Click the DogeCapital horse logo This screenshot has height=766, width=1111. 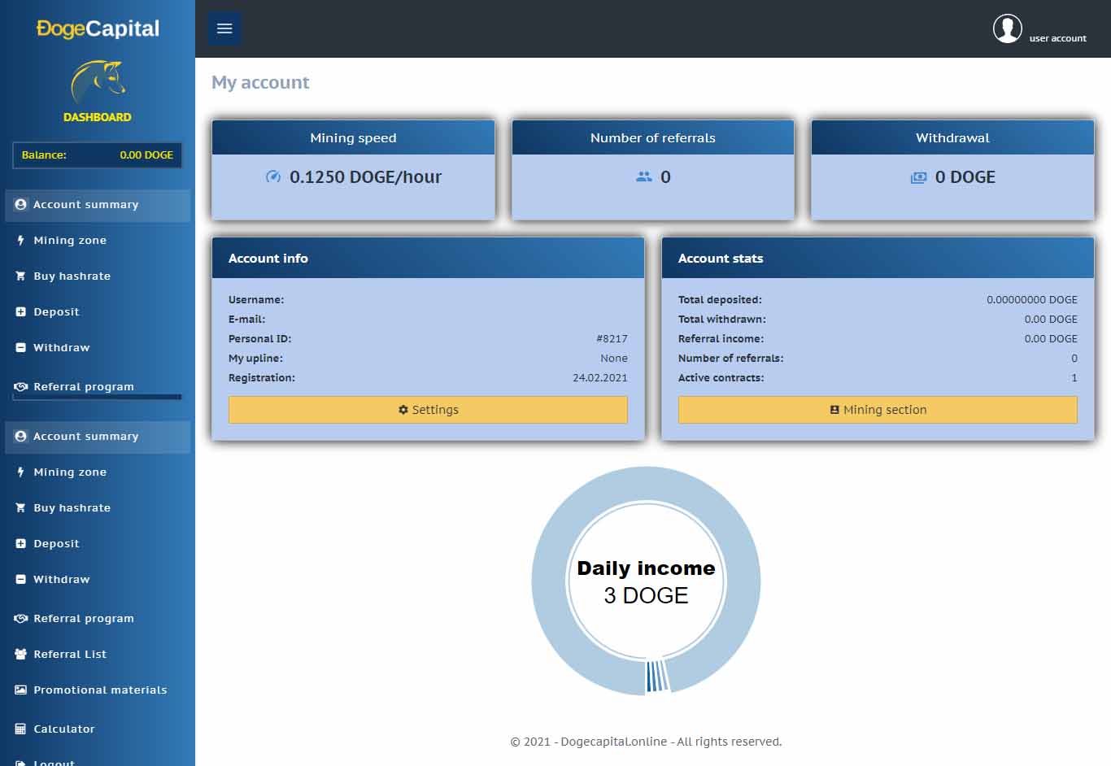point(98,83)
